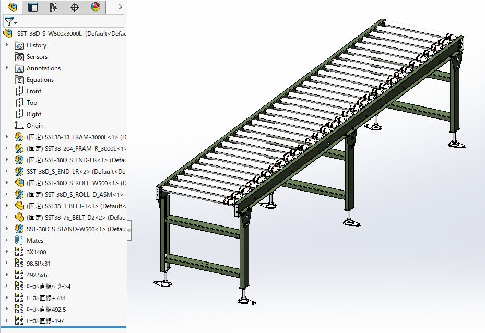Expand the SST38_1_BELT-1<1> part
485x333 pixels.
(x=6, y=205)
